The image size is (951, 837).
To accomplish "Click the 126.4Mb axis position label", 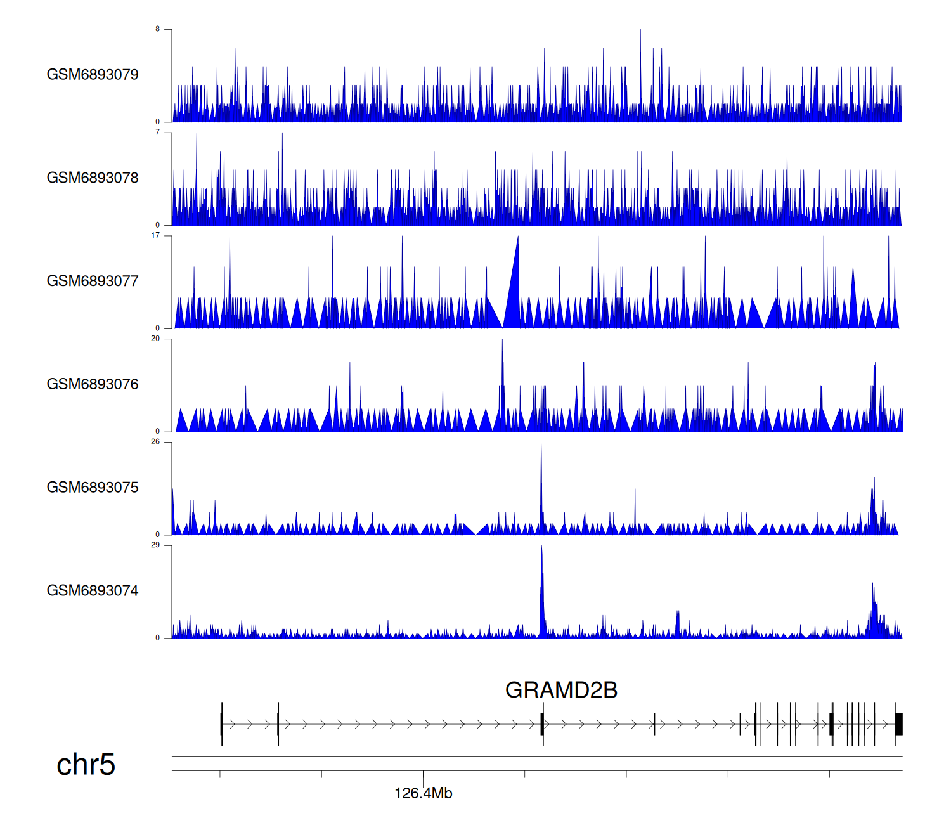I will (423, 793).
